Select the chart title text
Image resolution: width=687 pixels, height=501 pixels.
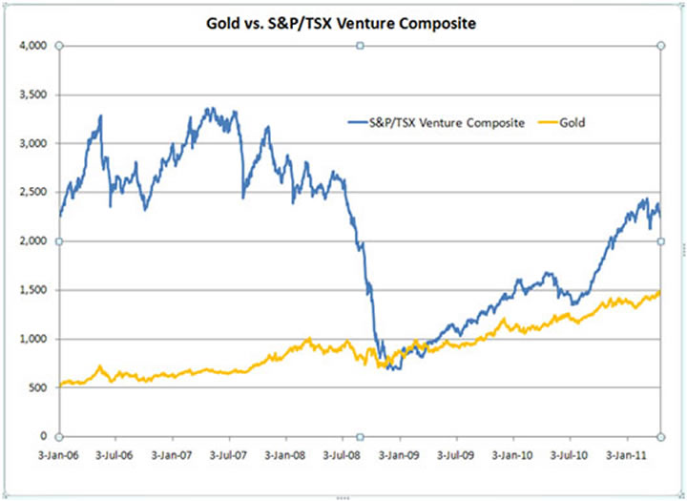(343, 18)
